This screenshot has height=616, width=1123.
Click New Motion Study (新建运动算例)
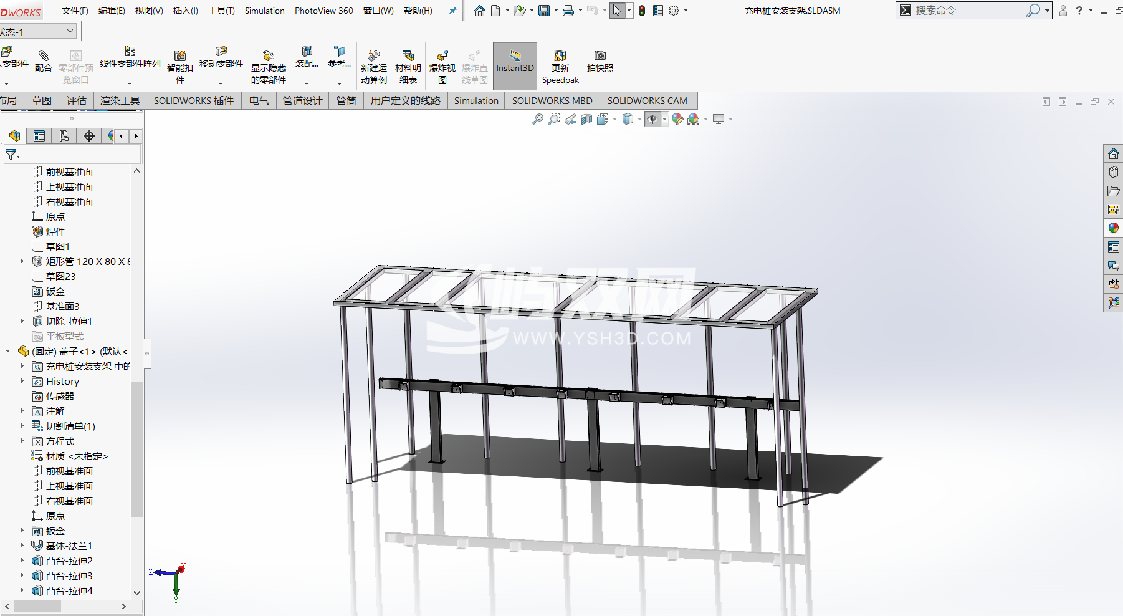click(x=374, y=67)
